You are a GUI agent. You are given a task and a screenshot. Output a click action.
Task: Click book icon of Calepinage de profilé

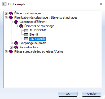16,43
